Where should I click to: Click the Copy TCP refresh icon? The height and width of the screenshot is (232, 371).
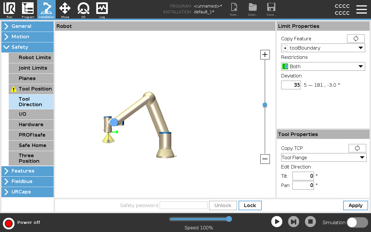[x=357, y=148]
